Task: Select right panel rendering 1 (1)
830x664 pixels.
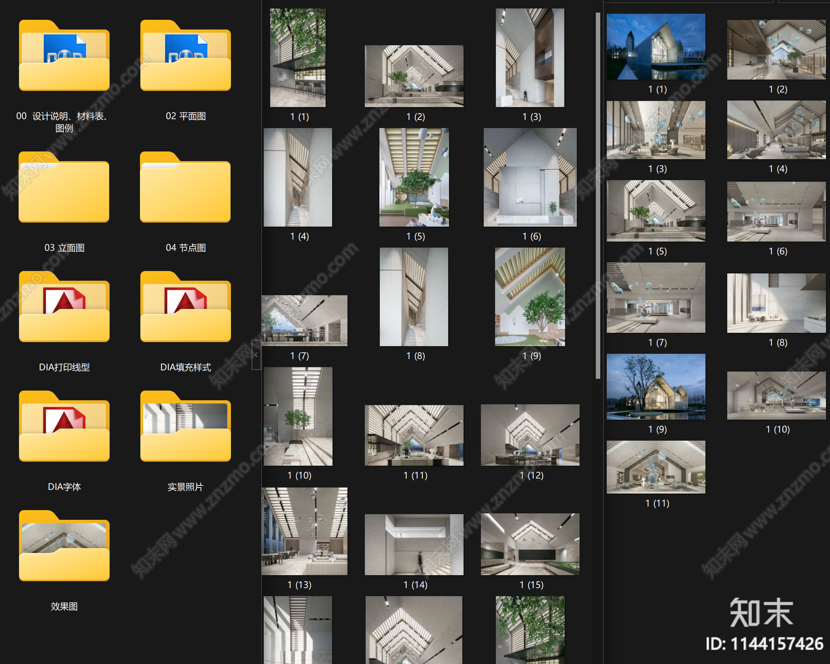Action: (656, 47)
